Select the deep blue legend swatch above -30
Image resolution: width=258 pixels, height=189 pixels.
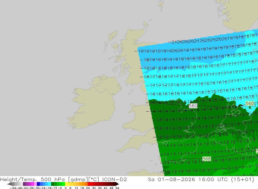[38, 184]
